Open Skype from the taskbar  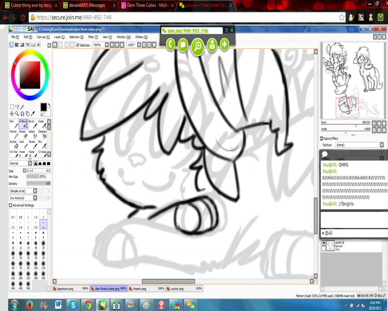(x=73, y=305)
